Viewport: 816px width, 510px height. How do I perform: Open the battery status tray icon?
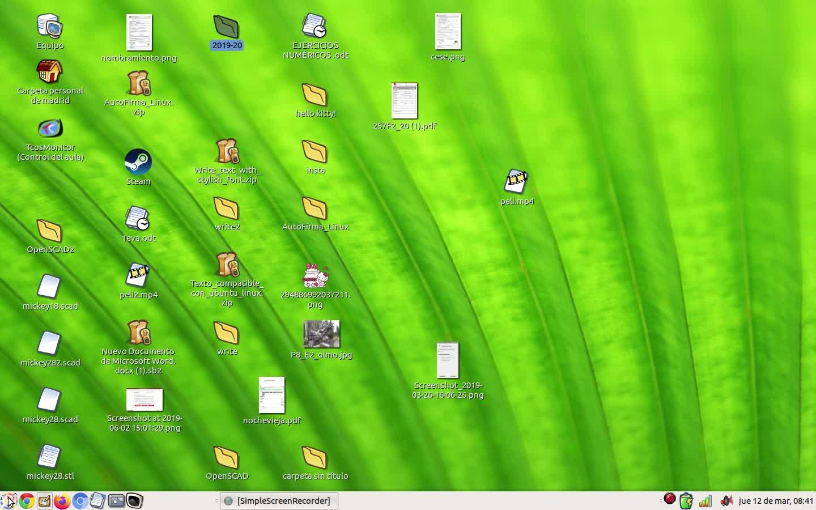[x=686, y=501]
